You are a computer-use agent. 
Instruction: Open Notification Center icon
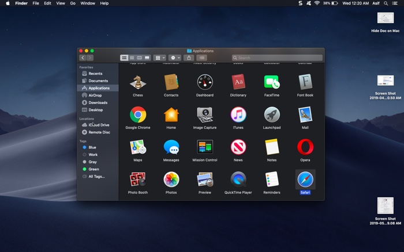click(395, 3)
